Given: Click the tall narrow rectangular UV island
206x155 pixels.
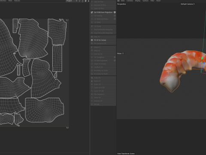Looking at the screenshot, I should click(x=57, y=58).
